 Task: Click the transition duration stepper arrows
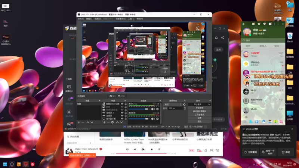click(x=185, y=108)
